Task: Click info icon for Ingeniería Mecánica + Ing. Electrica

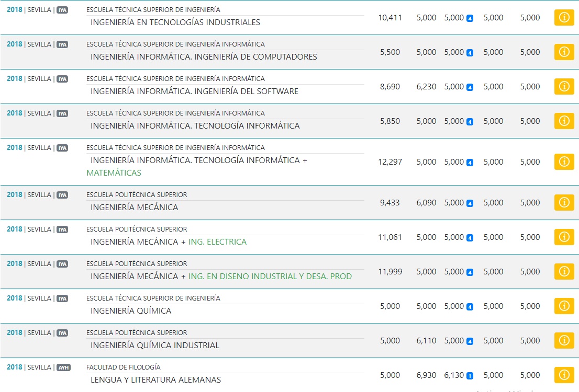Action: pos(564,237)
